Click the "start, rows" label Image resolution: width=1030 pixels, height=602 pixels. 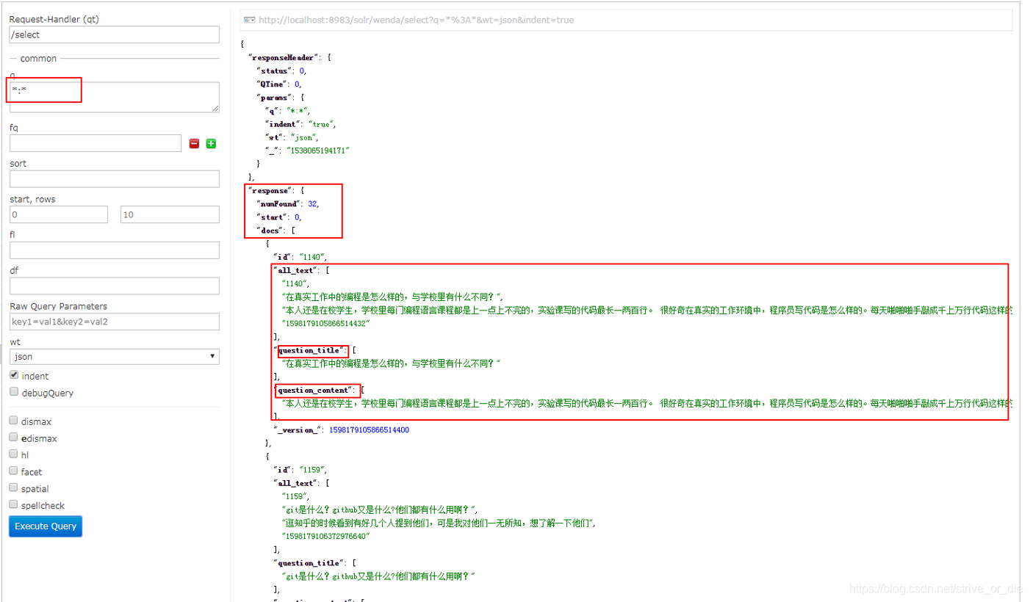pyautogui.click(x=32, y=199)
